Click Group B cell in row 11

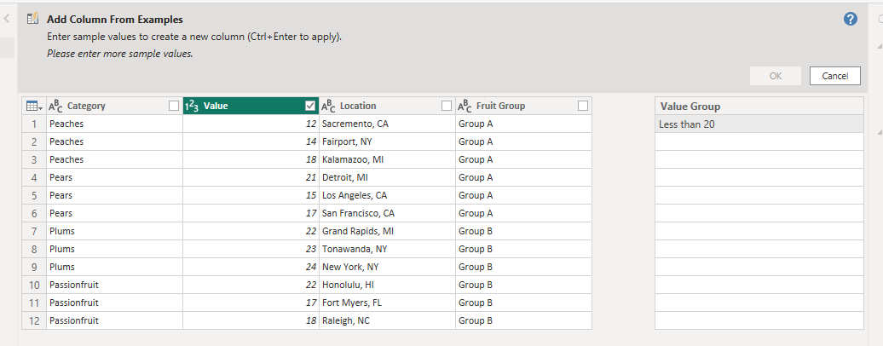pos(523,303)
